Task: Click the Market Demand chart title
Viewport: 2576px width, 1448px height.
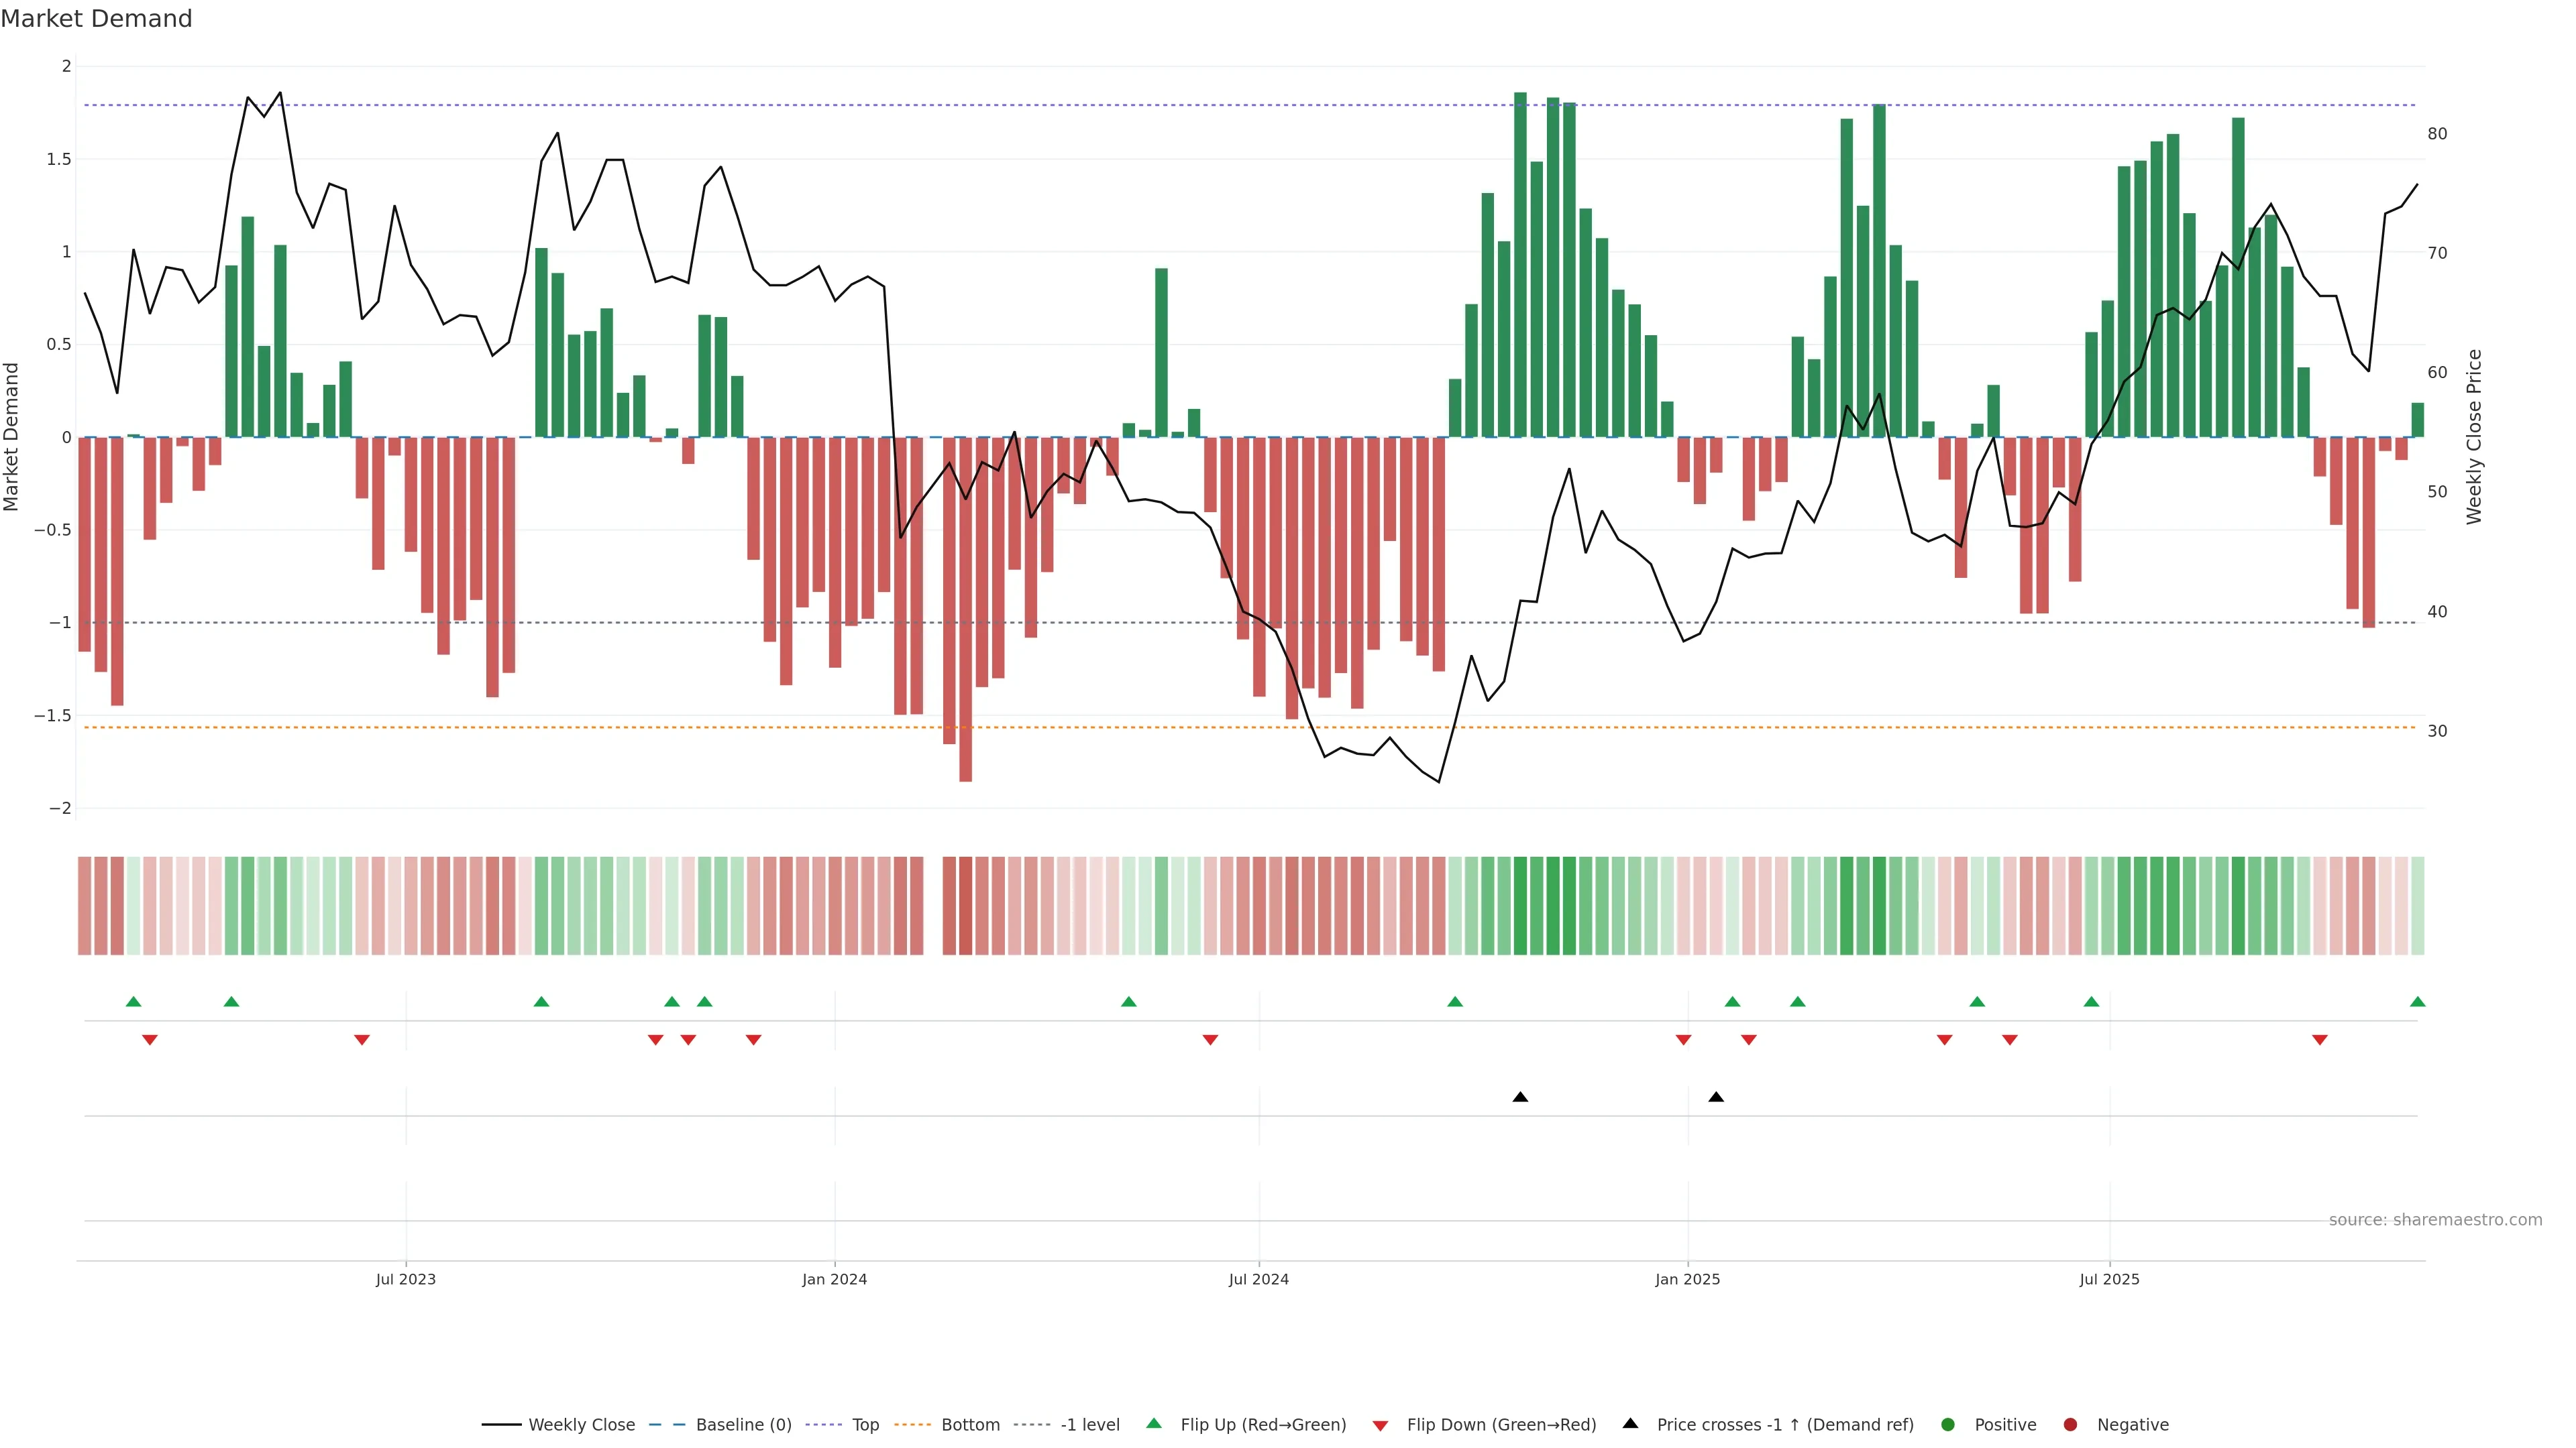Action: pyautogui.click(x=96, y=19)
